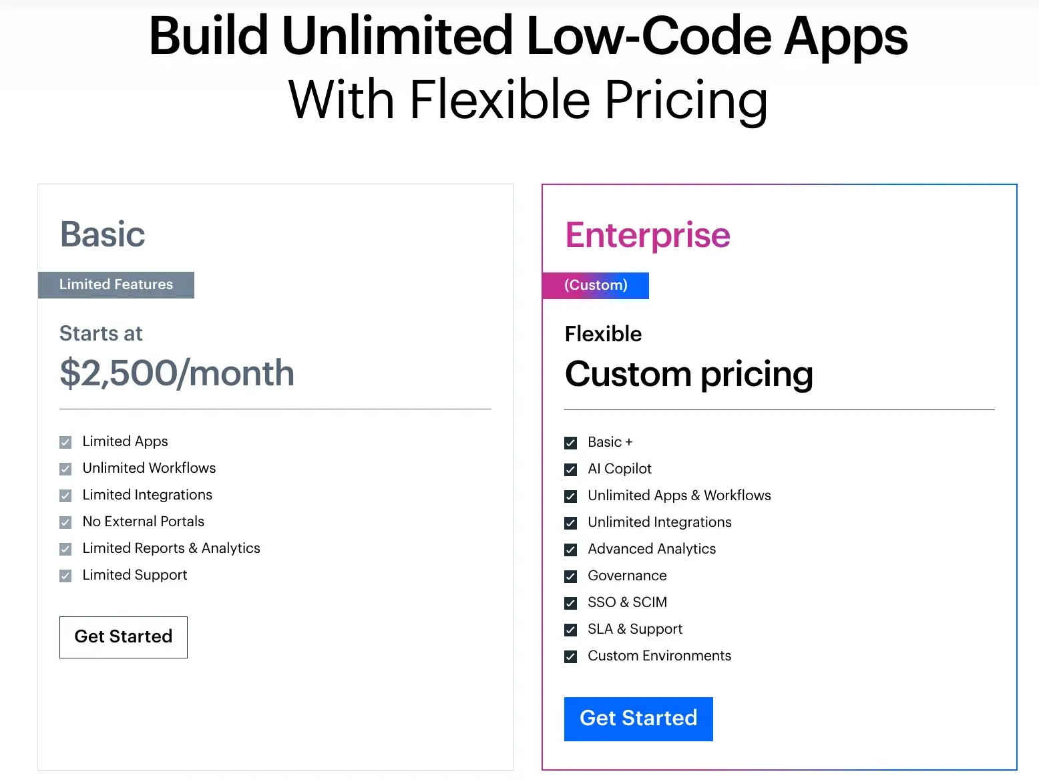
Task: Check the SSO & SCIM box
Action: click(x=571, y=603)
